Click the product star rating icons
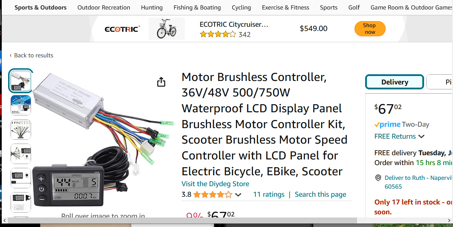The image size is (453, 227). [x=212, y=195]
